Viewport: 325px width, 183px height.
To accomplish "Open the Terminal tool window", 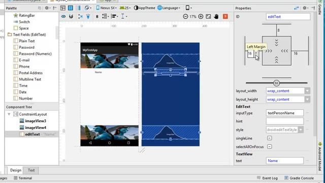I will 23,178.
